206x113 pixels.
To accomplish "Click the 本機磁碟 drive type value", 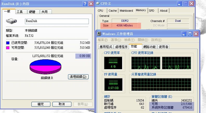I will (31, 31).
